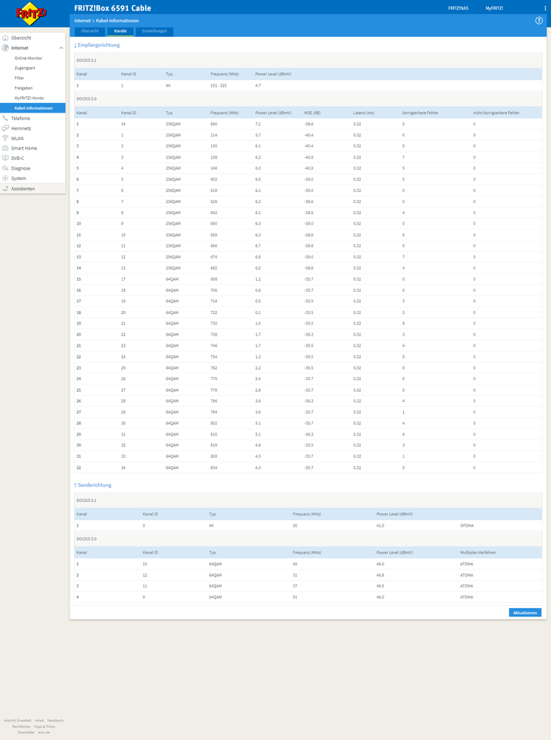This screenshot has width=551, height=740.
Task: Click the FRITZ!Box 6591 Cable title
Action: coord(112,8)
